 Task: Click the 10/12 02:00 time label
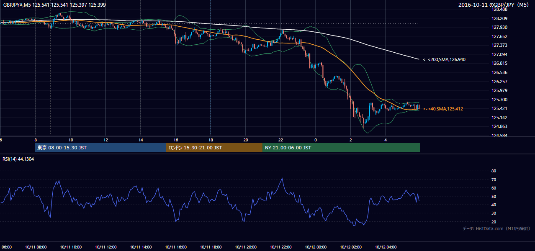(x=350, y=247)
